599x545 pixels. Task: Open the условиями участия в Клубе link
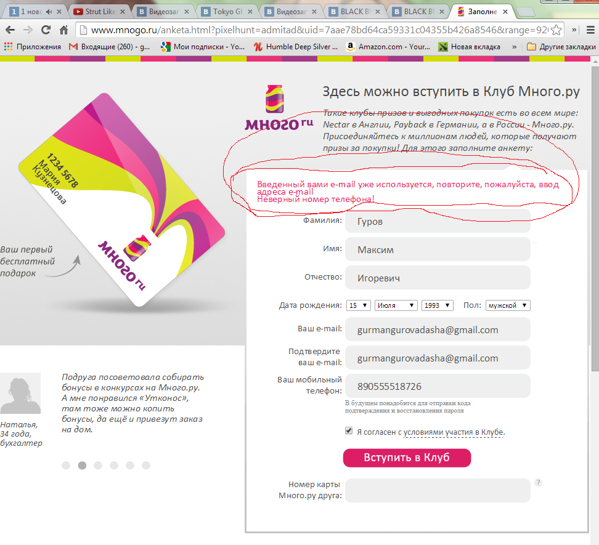(x=454, y=432)
